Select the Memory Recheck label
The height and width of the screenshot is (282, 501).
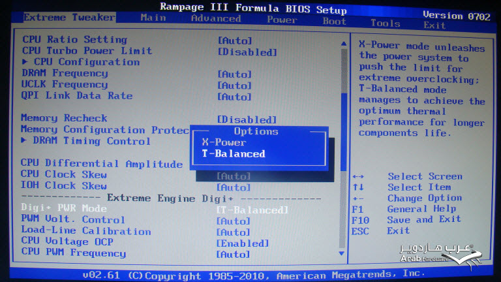[x=64, y=117]
